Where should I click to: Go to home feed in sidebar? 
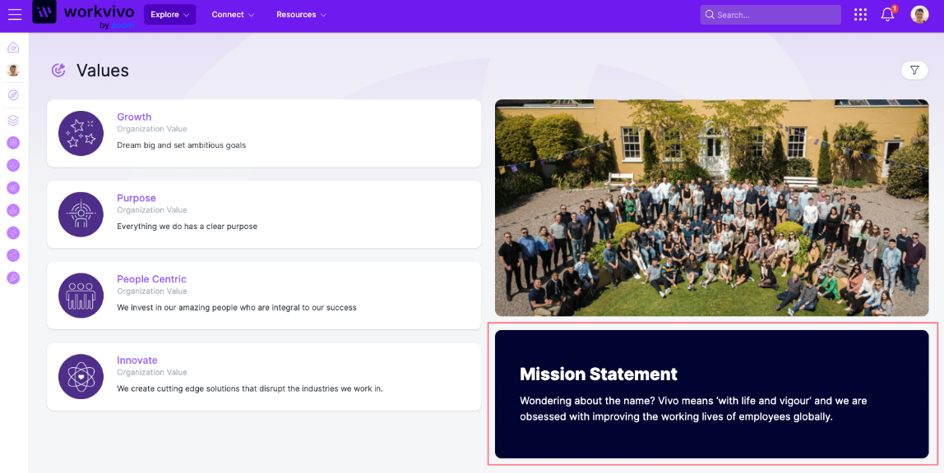(13, 48)
